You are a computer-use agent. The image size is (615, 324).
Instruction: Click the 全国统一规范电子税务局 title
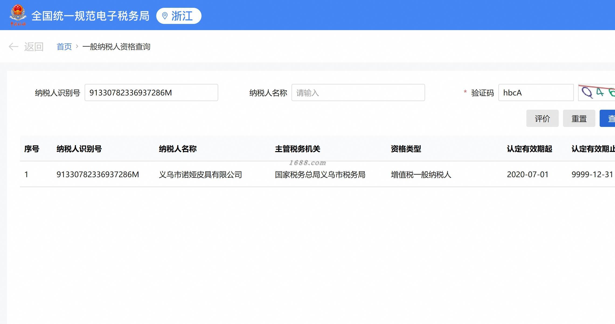(x=90, y=16)
